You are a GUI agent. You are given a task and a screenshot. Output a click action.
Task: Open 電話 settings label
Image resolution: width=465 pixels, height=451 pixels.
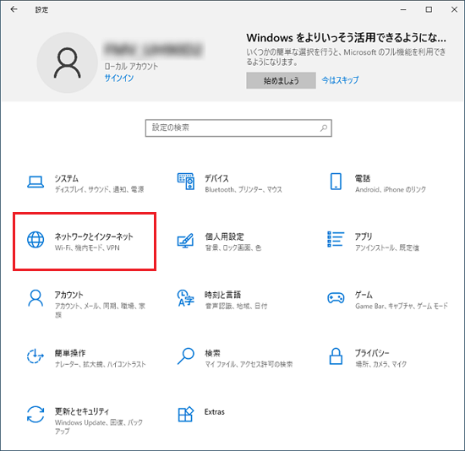pyautogui.click(x=363, y=178)
